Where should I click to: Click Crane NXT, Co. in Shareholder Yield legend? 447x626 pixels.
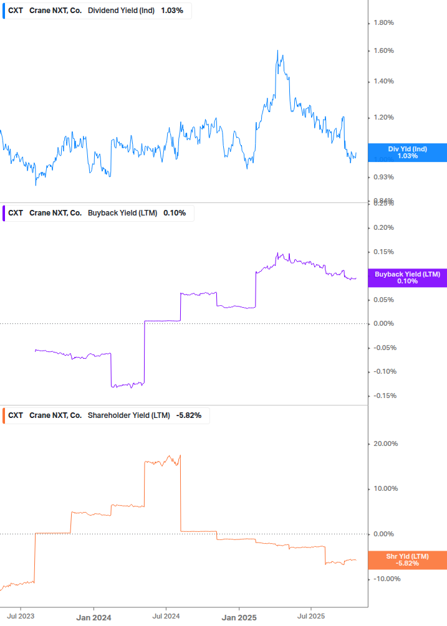(x=55, y=415)
